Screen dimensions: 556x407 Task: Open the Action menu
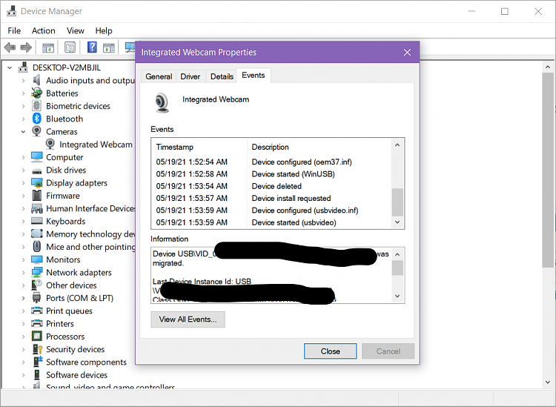(43, 30)
